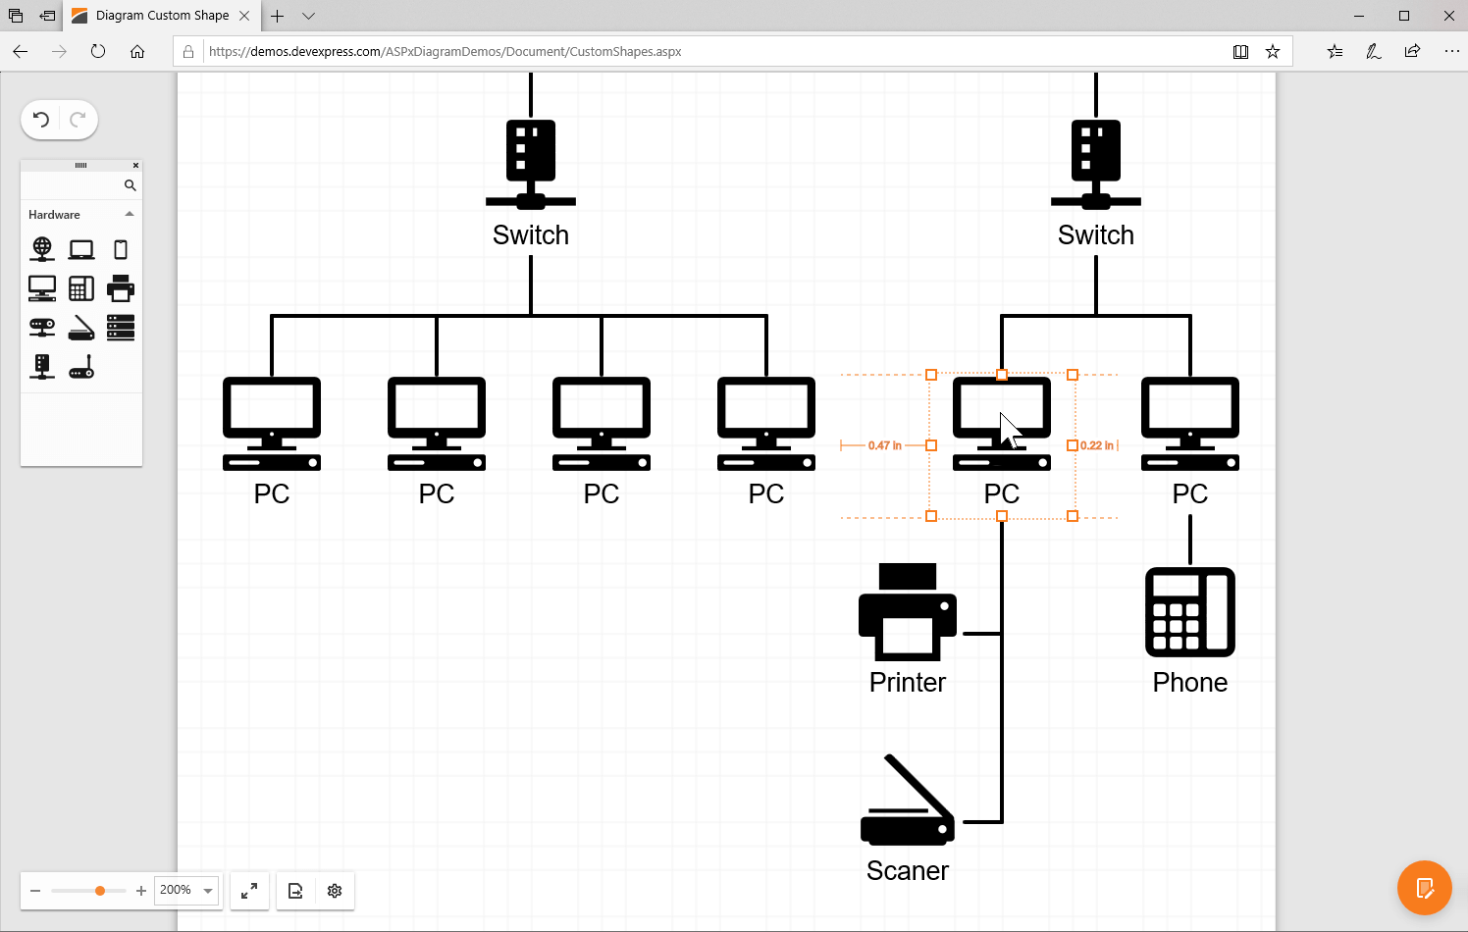Viewport: 1468px width, 932px height.
Task: Switch to the Diagram Custom Shape browser tab
Action: (157, 16)
